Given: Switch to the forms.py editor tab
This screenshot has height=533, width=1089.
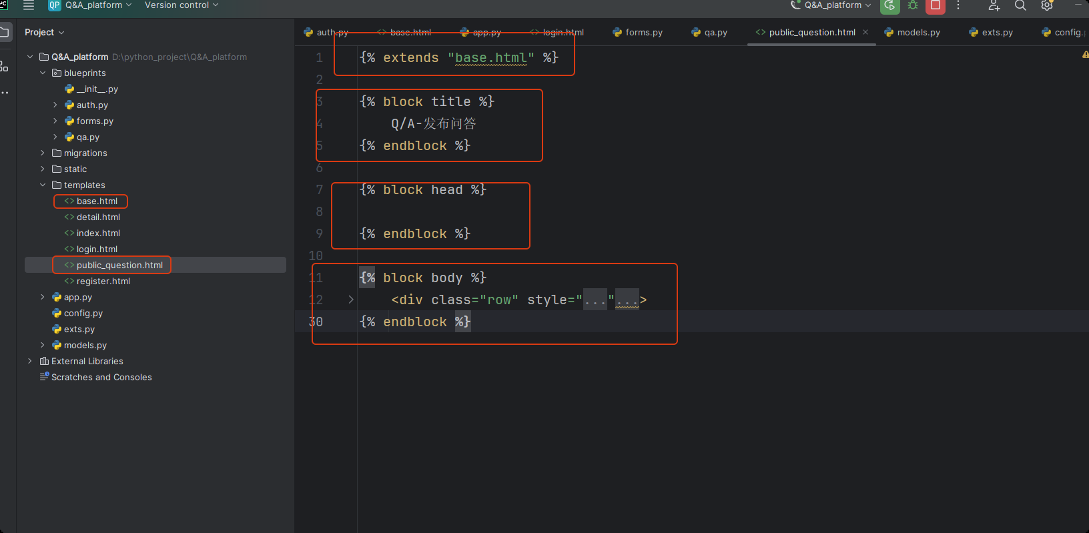Looking at the screenshot, I should click(638, 32).
